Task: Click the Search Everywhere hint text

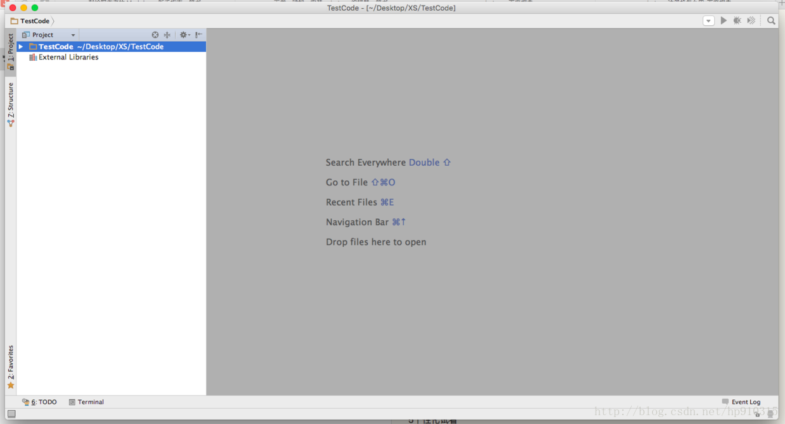Action: coord(388,163)
